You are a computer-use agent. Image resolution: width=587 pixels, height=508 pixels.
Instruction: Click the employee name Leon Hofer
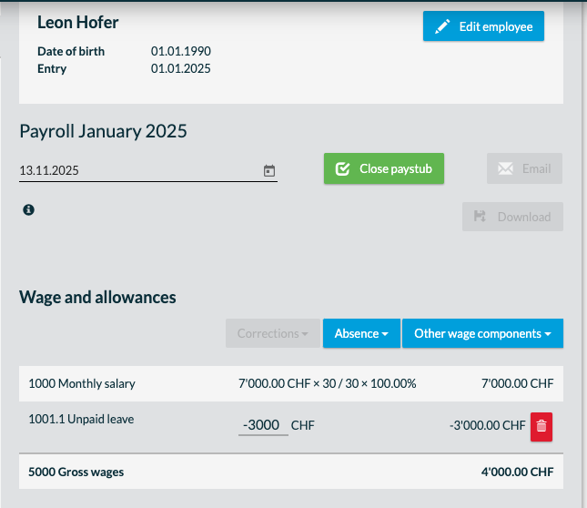coord(78,23)
